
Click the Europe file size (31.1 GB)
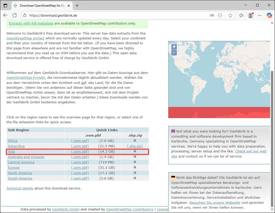coord(107,168)
